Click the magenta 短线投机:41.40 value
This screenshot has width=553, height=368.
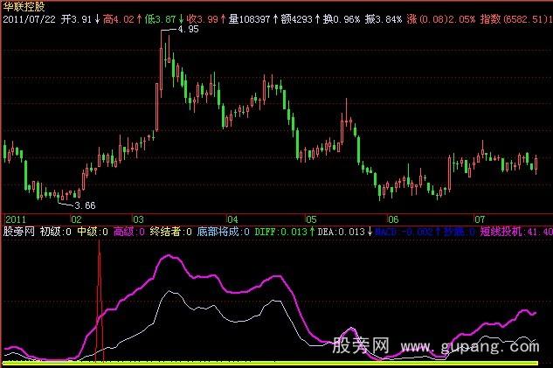click(516, 232)
